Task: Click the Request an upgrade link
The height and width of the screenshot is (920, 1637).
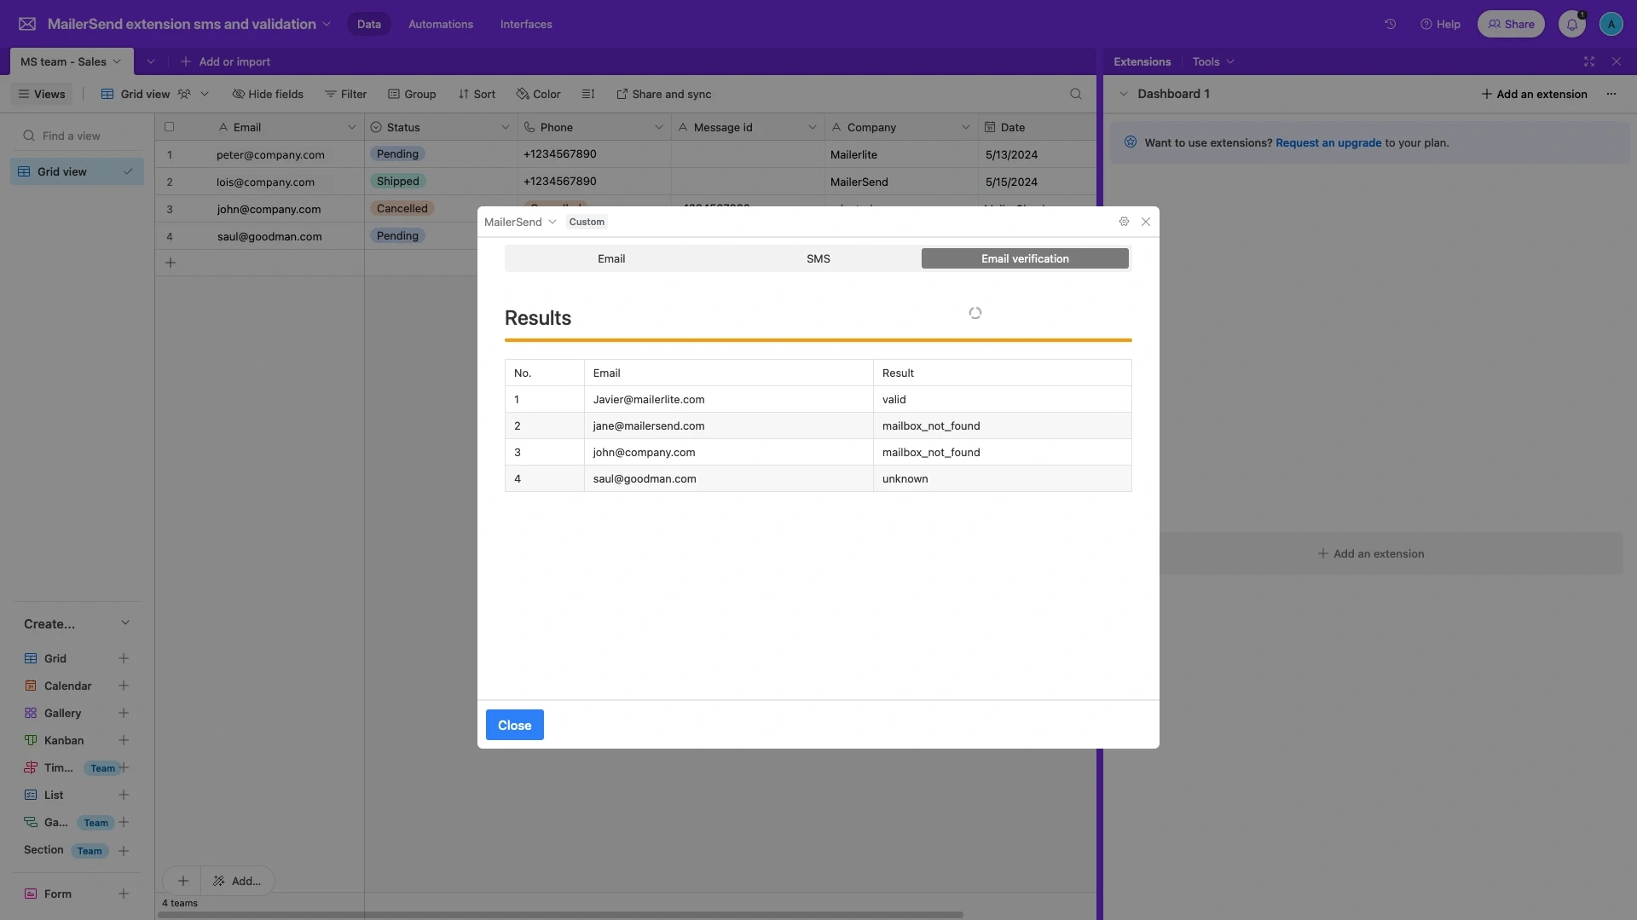Action: point(1328,142)
